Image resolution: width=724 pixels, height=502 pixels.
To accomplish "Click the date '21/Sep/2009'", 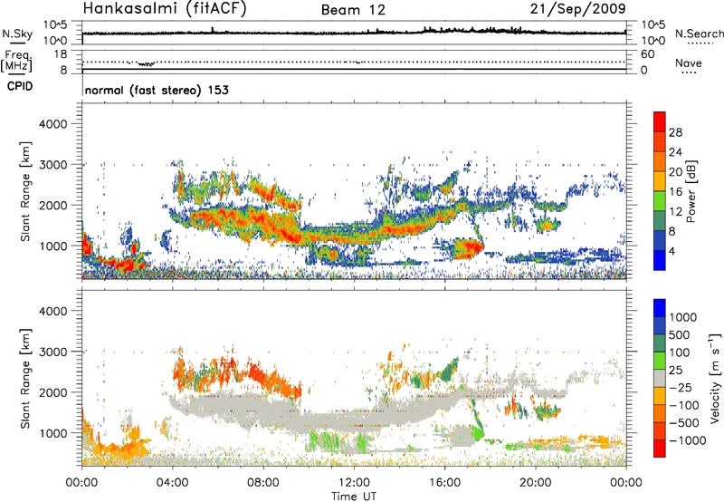I will coord(577,8).
